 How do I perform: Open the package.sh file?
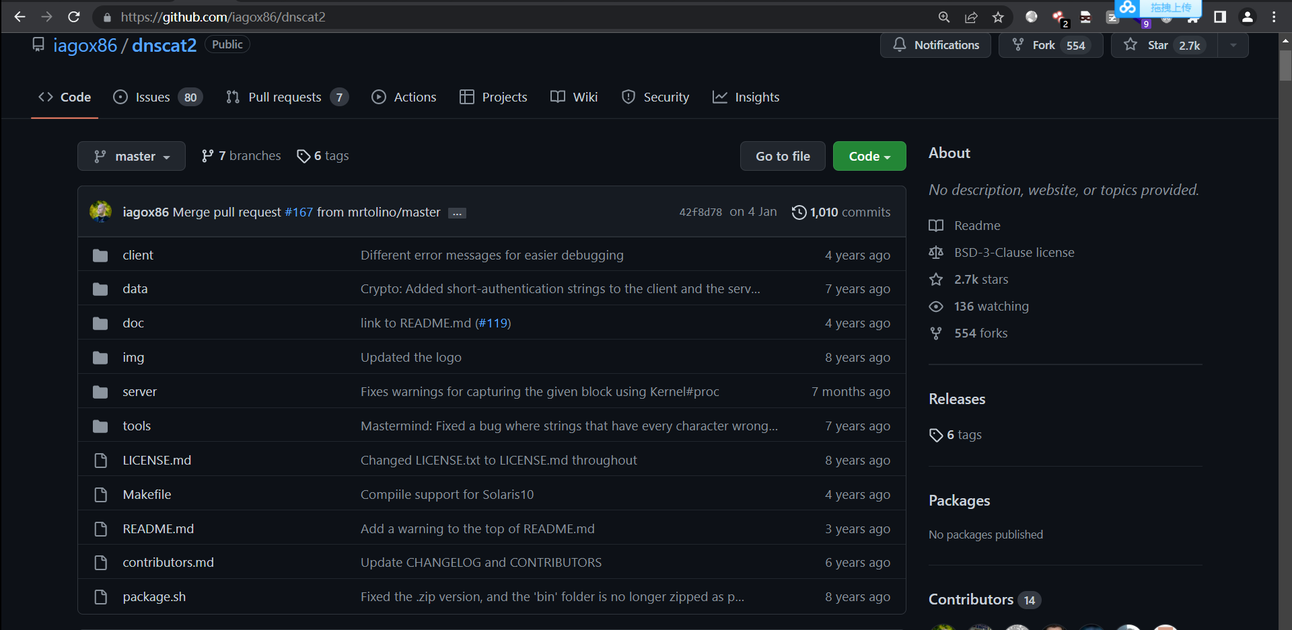(x=154, y=597)
